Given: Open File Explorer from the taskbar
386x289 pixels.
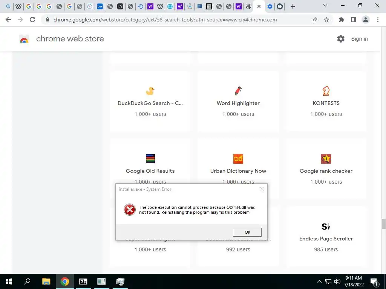Looking at the screenshot, I should click(46, 281).
